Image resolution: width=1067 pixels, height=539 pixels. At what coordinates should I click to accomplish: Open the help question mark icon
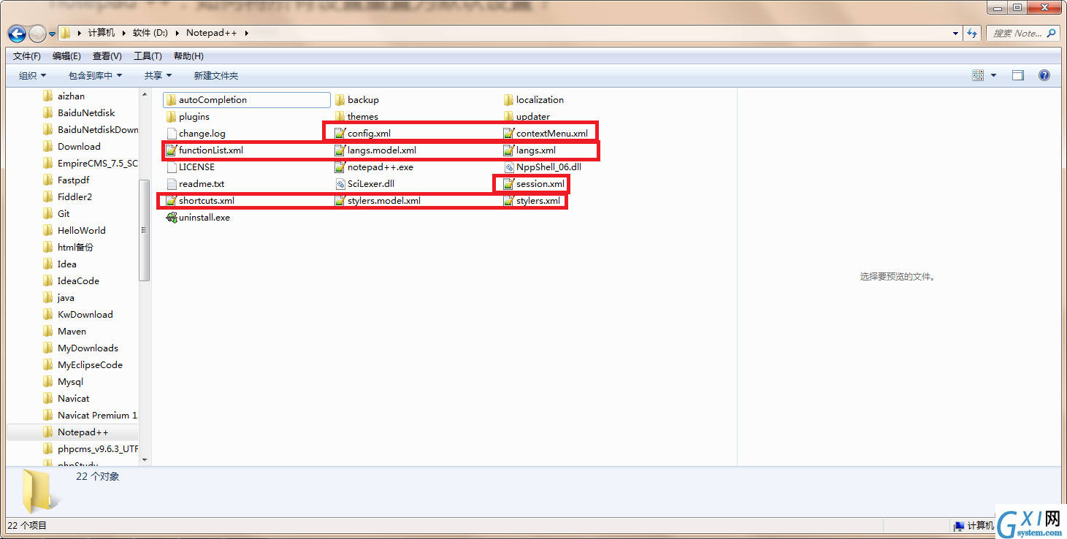coord(1044,75)
